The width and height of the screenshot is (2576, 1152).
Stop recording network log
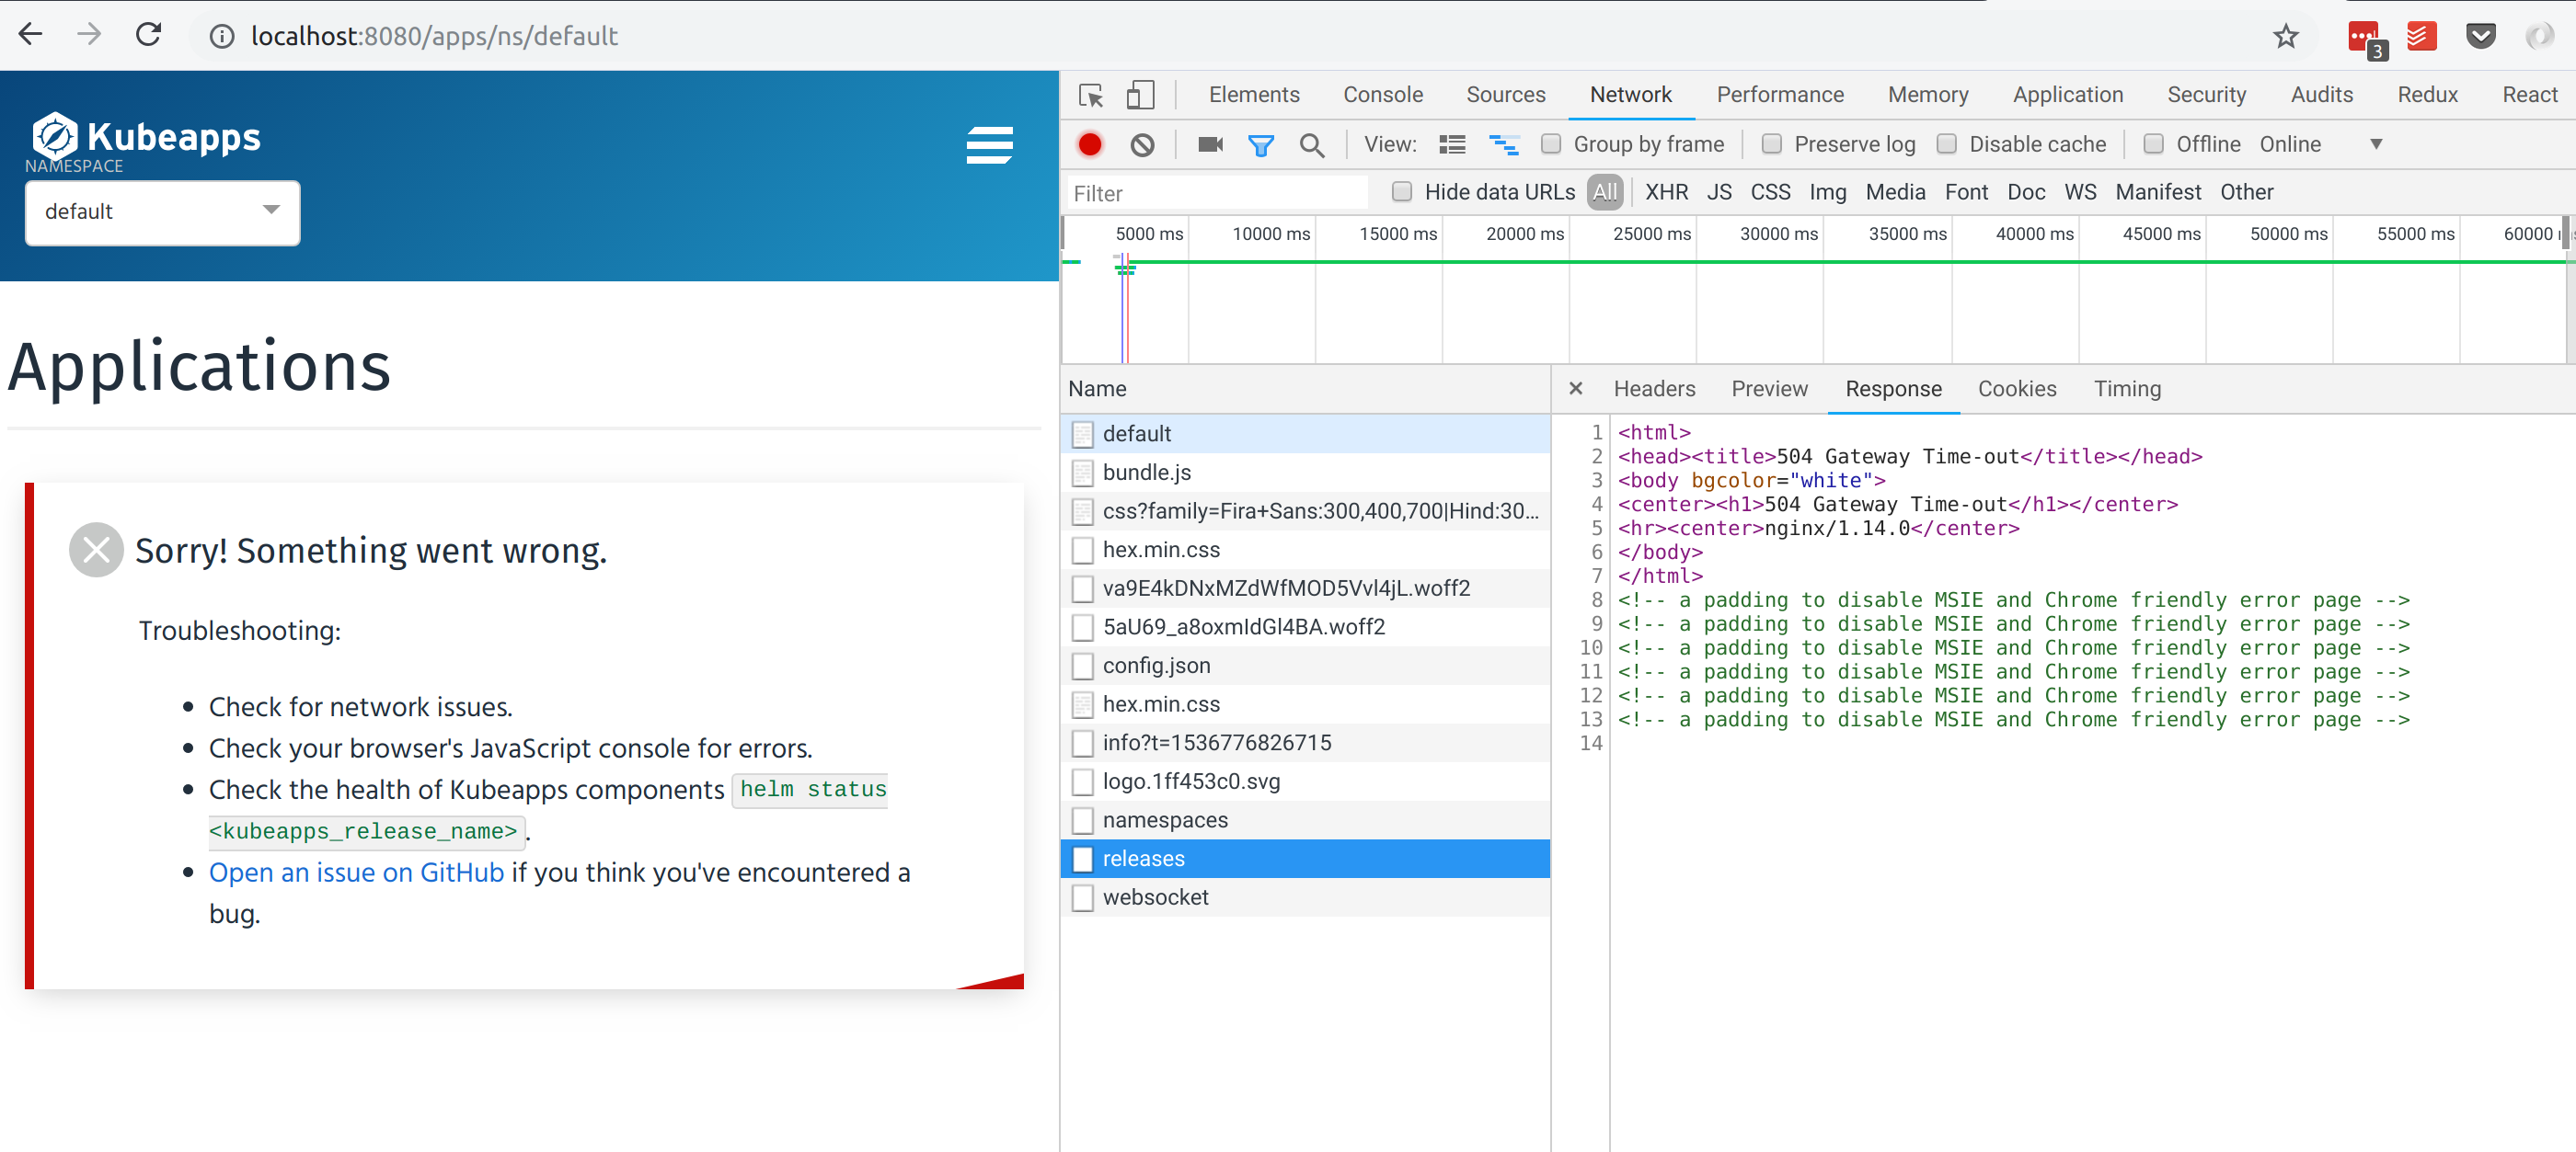[1090, 143]
